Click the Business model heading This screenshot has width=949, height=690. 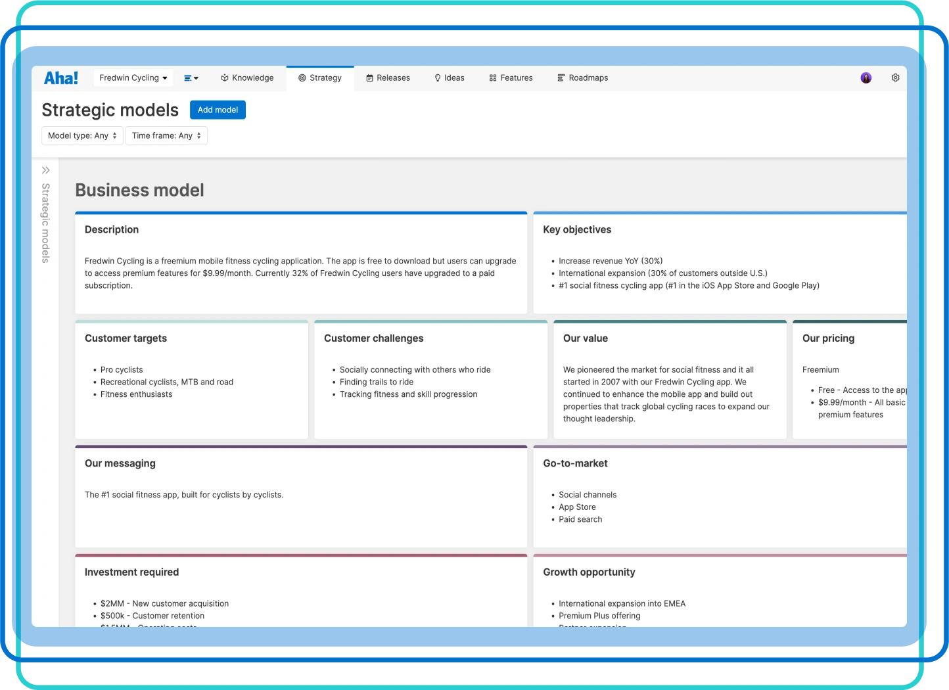coord(139,191)
